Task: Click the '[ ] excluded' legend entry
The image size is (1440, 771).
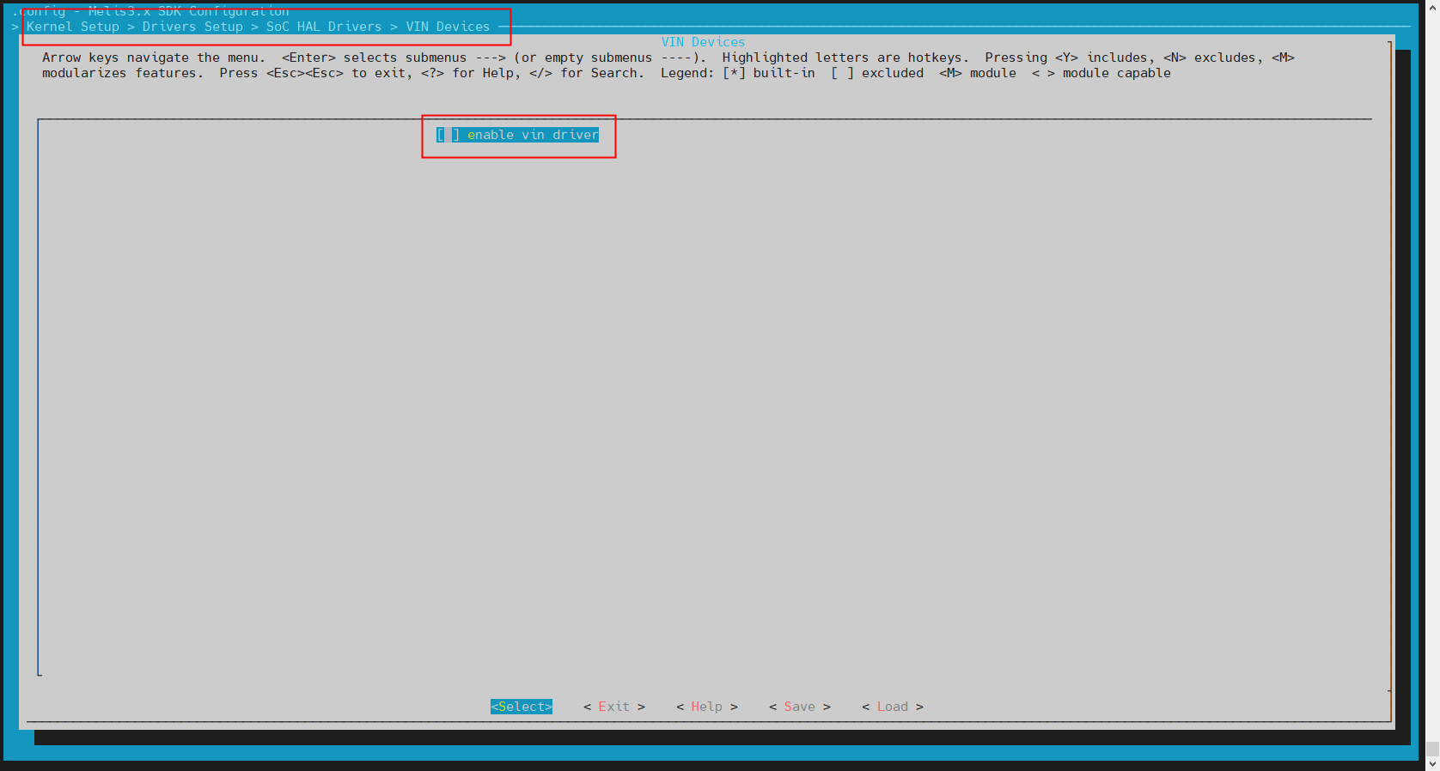Action: point(877,73)
